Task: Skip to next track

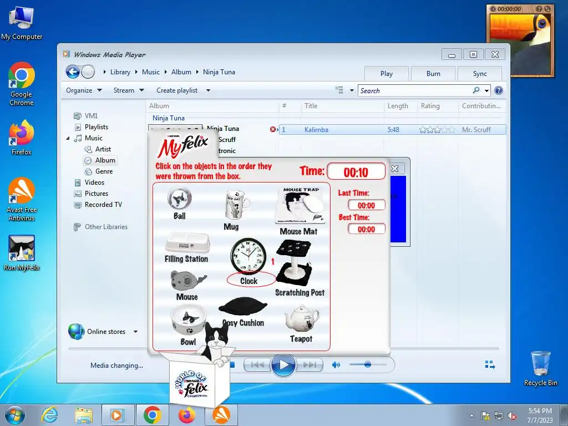Action: click(309, 365)
